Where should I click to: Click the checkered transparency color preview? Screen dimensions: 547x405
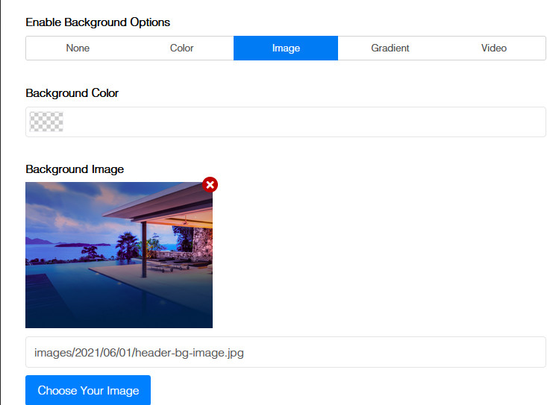[46, 122]
